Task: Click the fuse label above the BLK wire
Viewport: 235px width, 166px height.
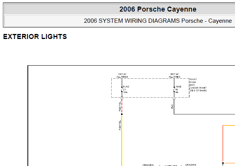Action: [x=178, y=90]
